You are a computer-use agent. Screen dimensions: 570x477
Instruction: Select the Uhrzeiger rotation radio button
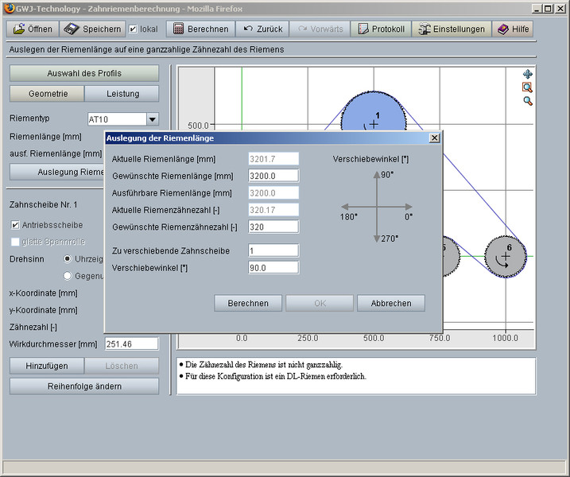pos(68,258)
